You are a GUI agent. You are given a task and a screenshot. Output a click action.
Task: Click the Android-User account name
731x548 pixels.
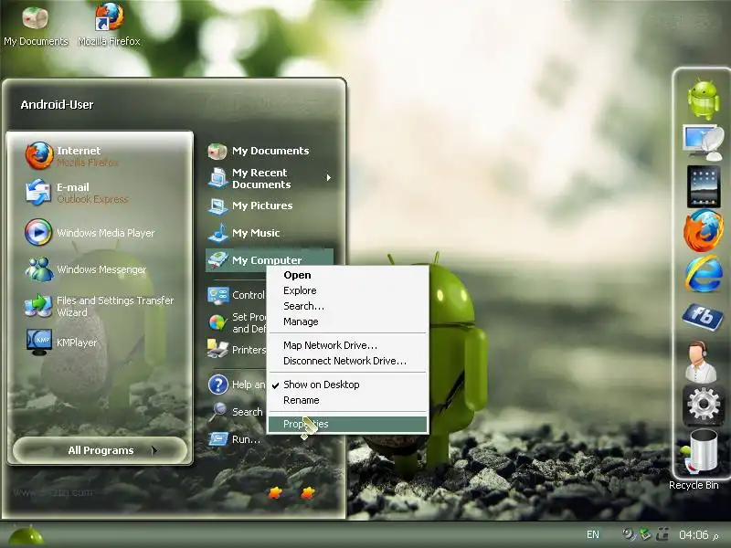click(57, 104)
